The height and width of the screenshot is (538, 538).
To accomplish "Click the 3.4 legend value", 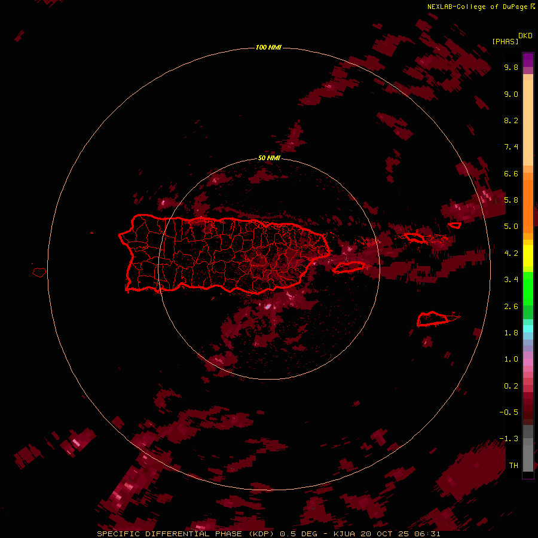I will (511, 280).
